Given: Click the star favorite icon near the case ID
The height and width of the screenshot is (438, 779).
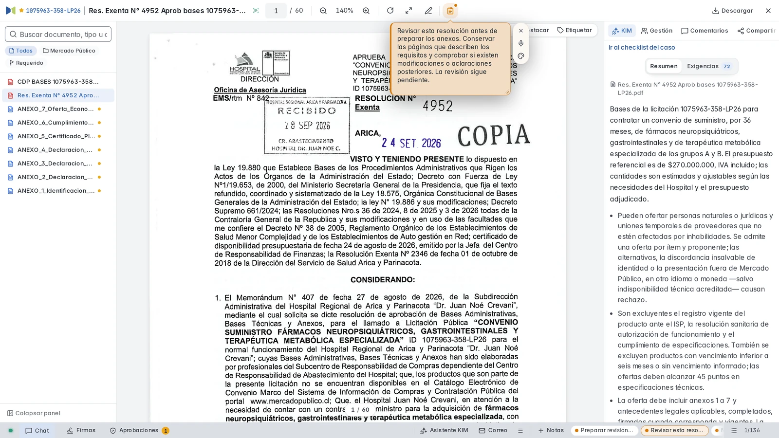Looking at the screenshot, I should (x=21, y=10).
